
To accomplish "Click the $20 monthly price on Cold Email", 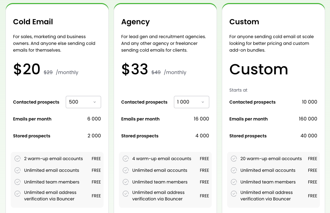I will tap(27, 69).
